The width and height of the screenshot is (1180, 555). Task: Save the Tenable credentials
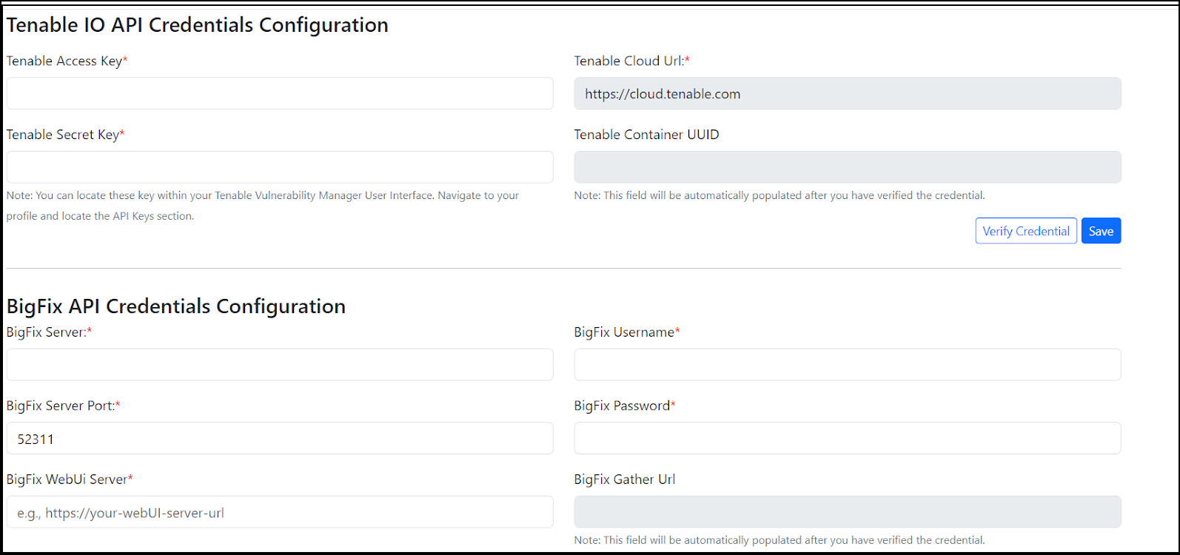pyautogui.click(x=1101, y=231)
